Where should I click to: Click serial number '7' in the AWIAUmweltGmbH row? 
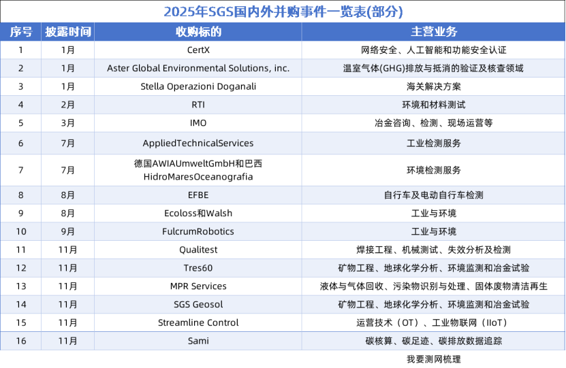(x=21, y=170)
